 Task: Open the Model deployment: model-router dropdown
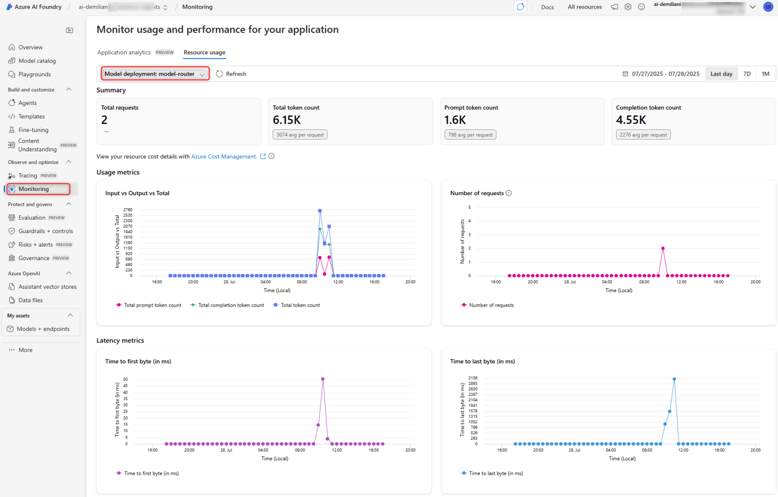click(155, 74)
